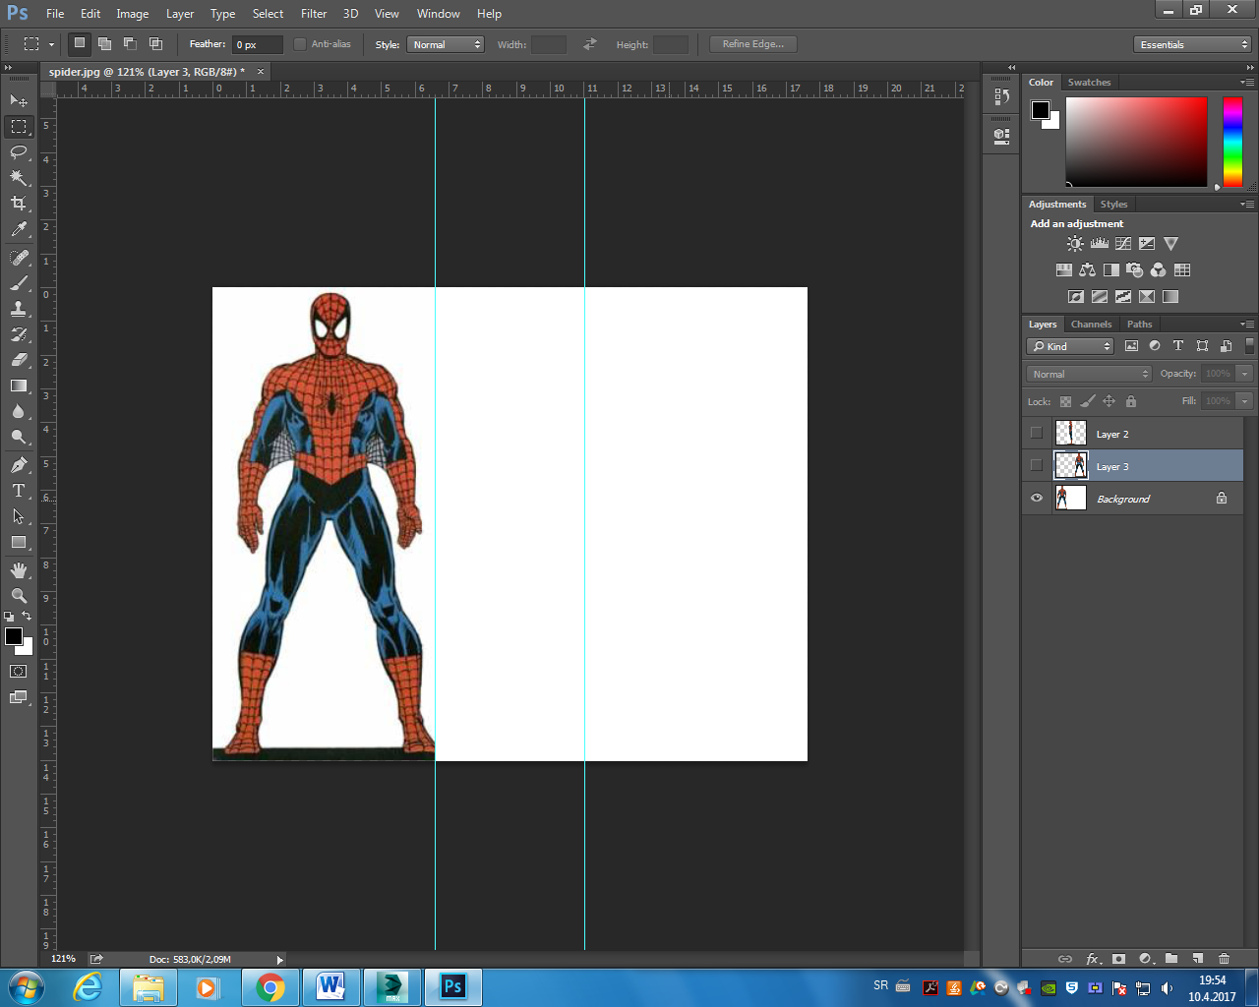Click the hue spectrum slider
1259x1007 pixels.
(1232, 142)
